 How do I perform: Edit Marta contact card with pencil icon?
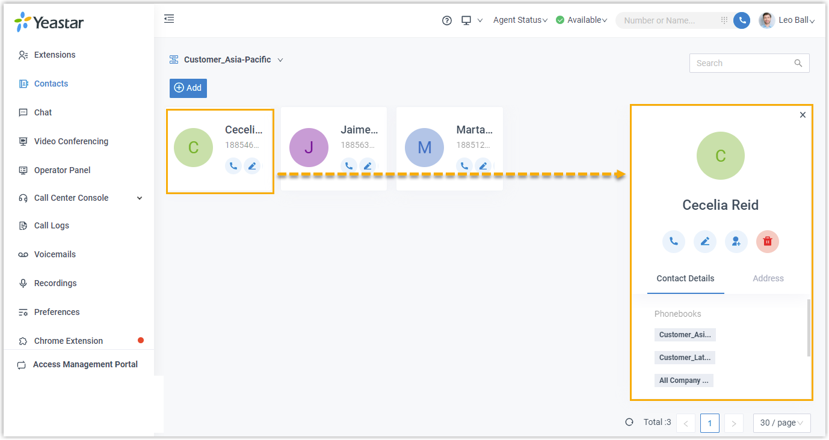click(x=483, y=167)
